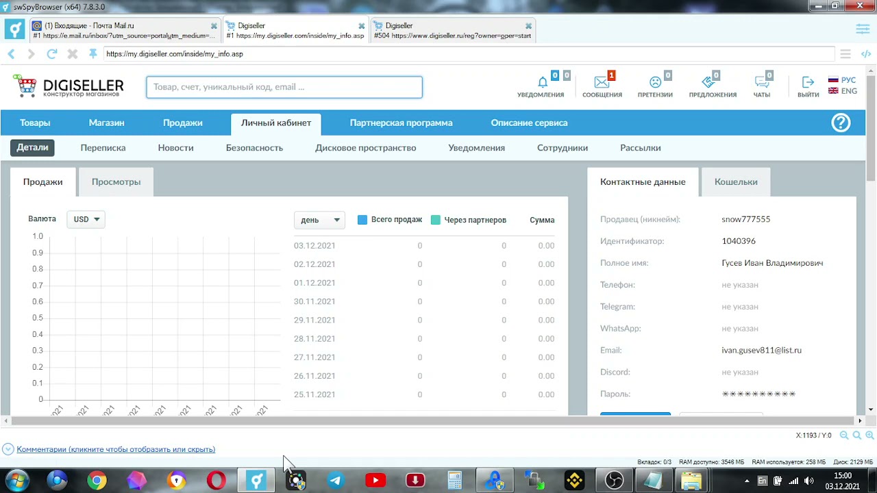Click the browser reload icon
The height and width of the screenshot is (493, 877).
coord(51,53)
